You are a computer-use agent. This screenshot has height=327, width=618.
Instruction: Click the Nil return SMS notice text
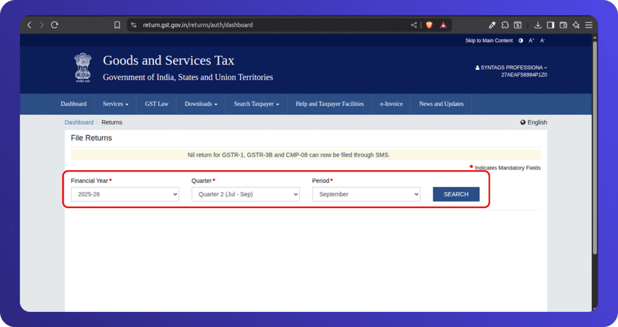point(288,155)
